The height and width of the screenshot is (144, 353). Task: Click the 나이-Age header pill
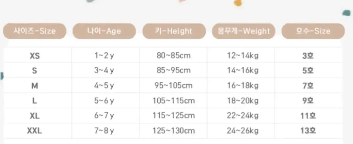104,31
